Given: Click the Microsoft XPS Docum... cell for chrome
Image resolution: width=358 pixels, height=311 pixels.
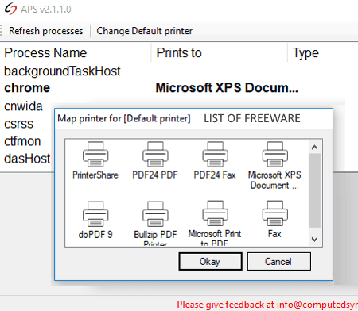Looking at the screenshot, I should (227, 88).
